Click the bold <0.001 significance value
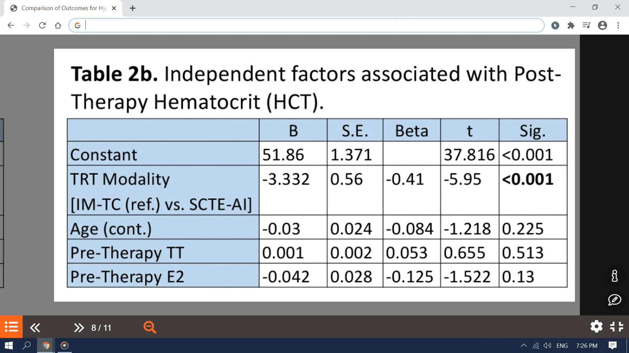Image resolution: width=629 pixels, height=353 pixels. pos(527,179)
